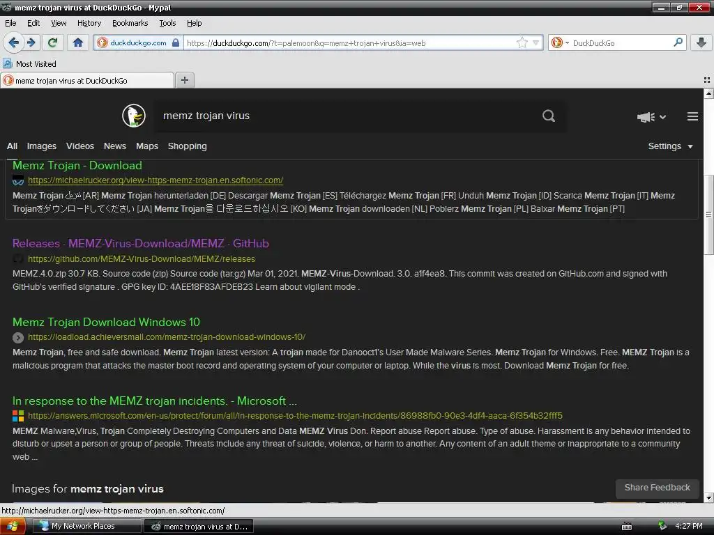Bookmark this page with the star icon

(522, 42)
